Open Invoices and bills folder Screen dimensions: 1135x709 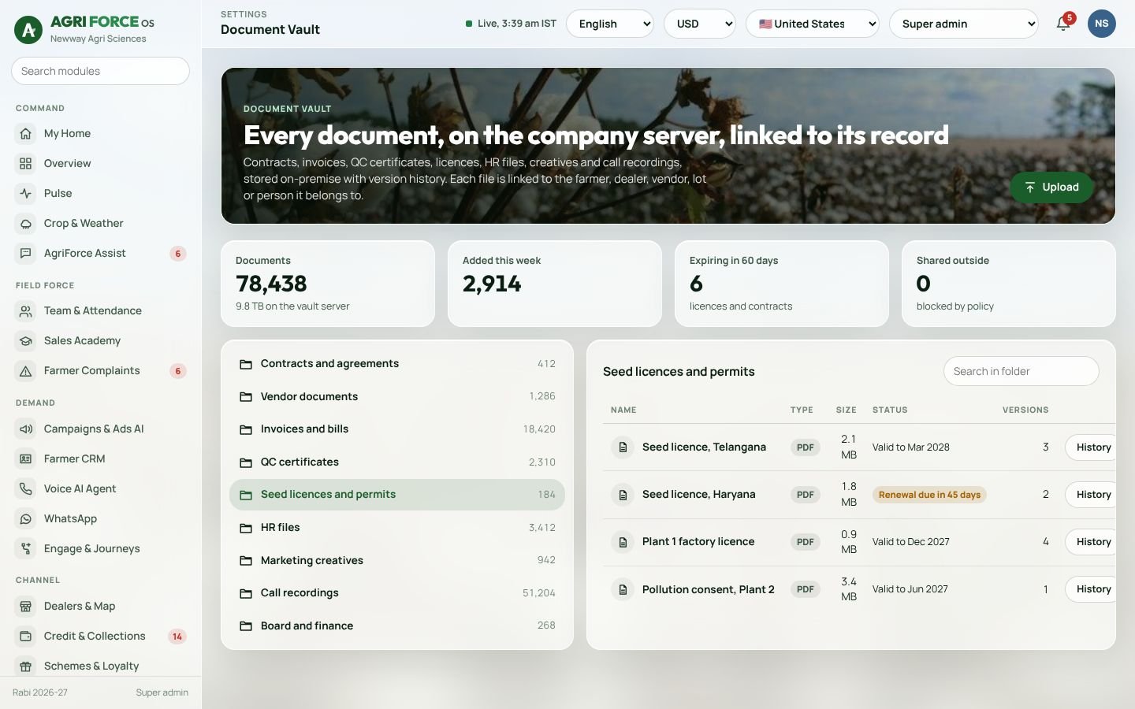pos(397,429)
